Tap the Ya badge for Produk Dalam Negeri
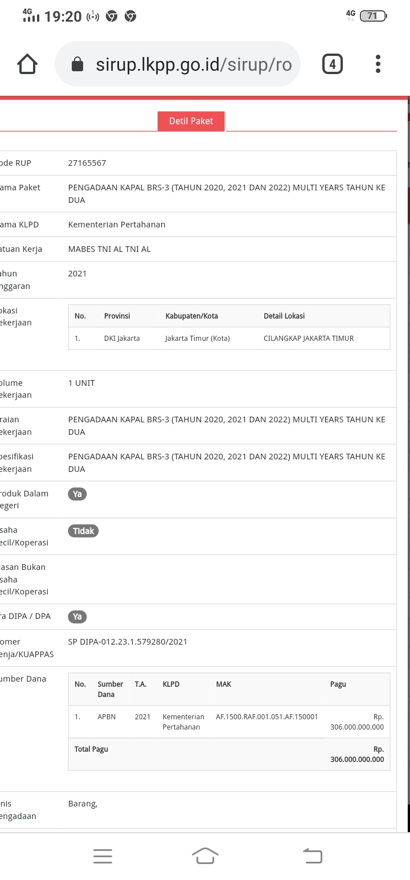 77,494
